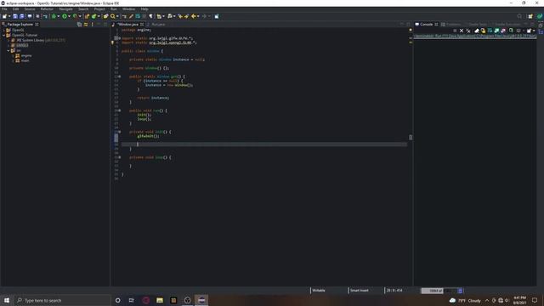This screenshot has height=306, width=544.
Task: Click the editor vertical scrollbar thumb
Action: [x=411, y=138]
